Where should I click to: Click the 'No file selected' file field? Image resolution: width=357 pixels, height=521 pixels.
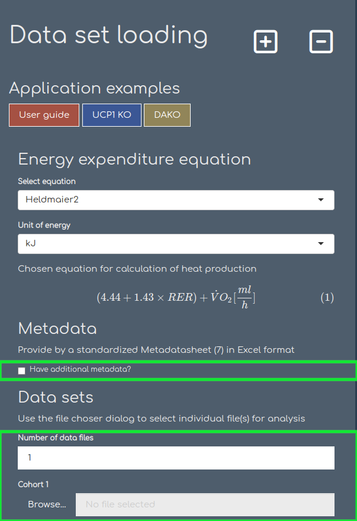point(205,504)
